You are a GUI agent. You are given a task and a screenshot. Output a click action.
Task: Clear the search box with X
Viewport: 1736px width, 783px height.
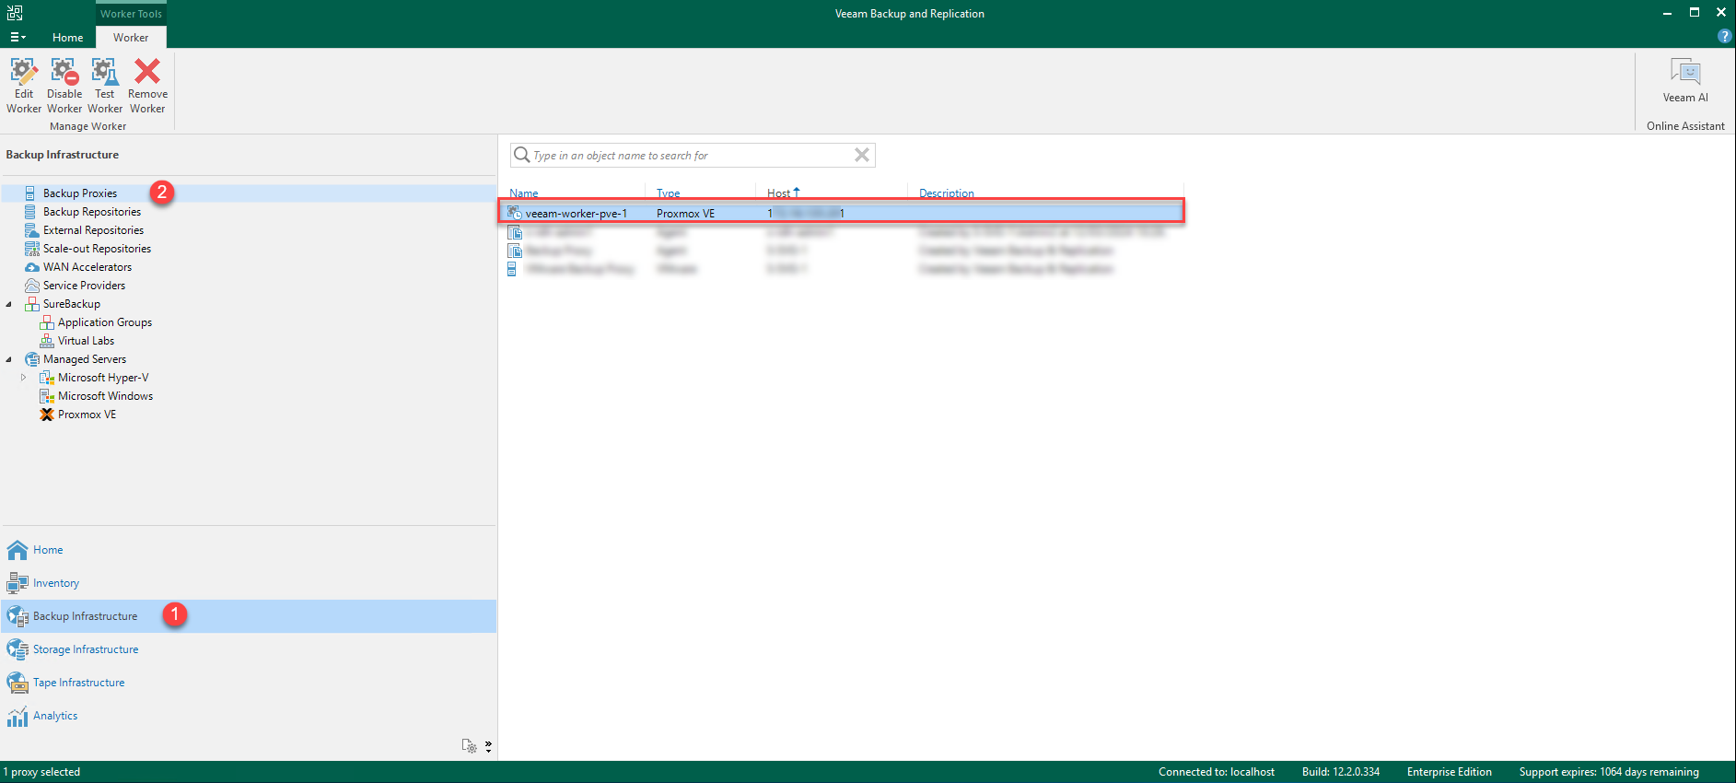click(x=862, y=155)
